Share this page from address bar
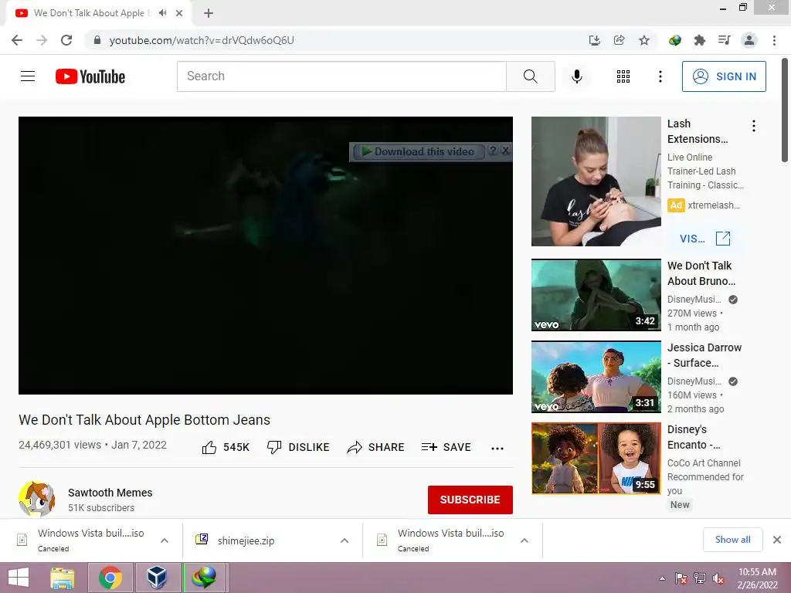791x593 pixels. [619, 40]
